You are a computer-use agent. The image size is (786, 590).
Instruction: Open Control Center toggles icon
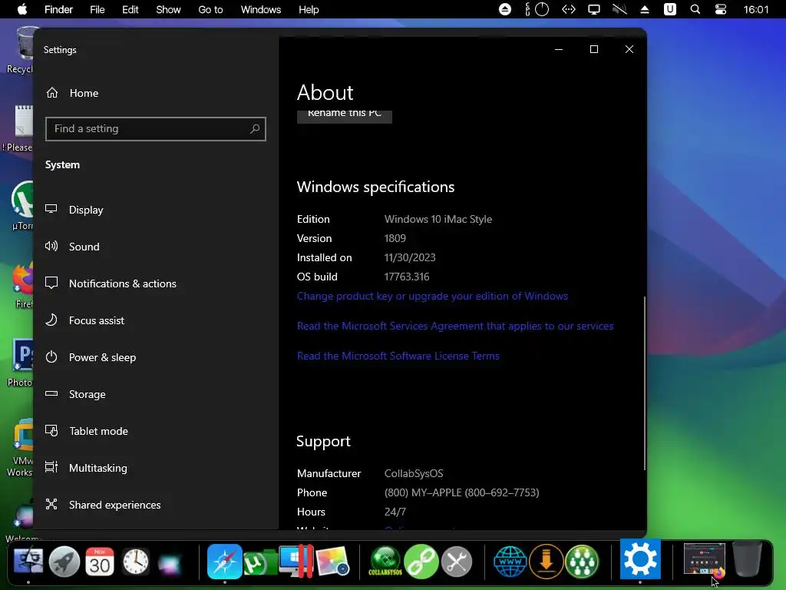pos(721,9)
